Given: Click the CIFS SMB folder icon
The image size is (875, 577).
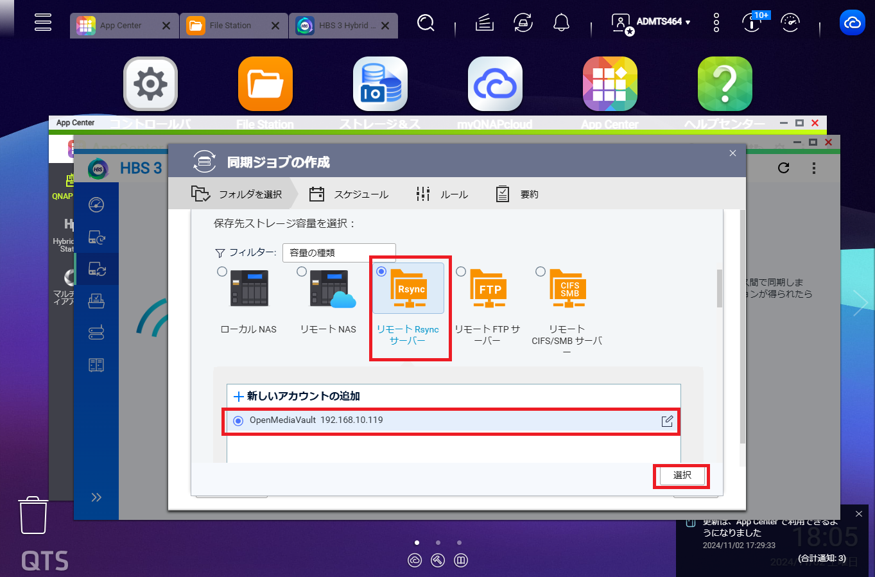Looking at the screenshot, I should point(569,288).
